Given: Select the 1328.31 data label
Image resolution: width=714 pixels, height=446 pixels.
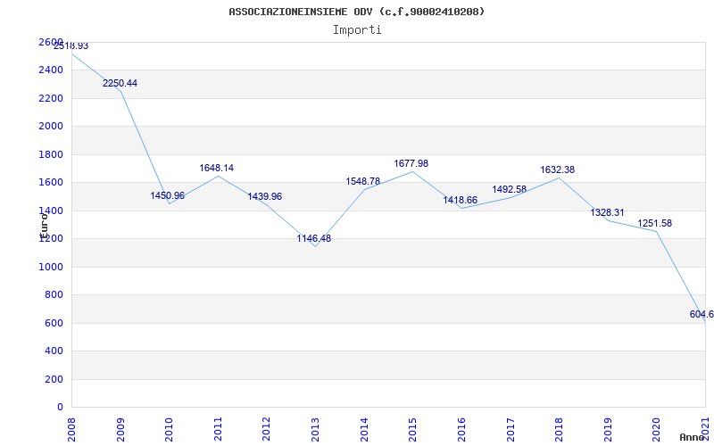Looking at the screenshot, I should coord(607,212).
